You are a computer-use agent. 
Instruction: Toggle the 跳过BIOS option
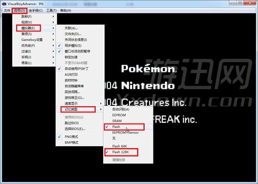tap(80, 123)
